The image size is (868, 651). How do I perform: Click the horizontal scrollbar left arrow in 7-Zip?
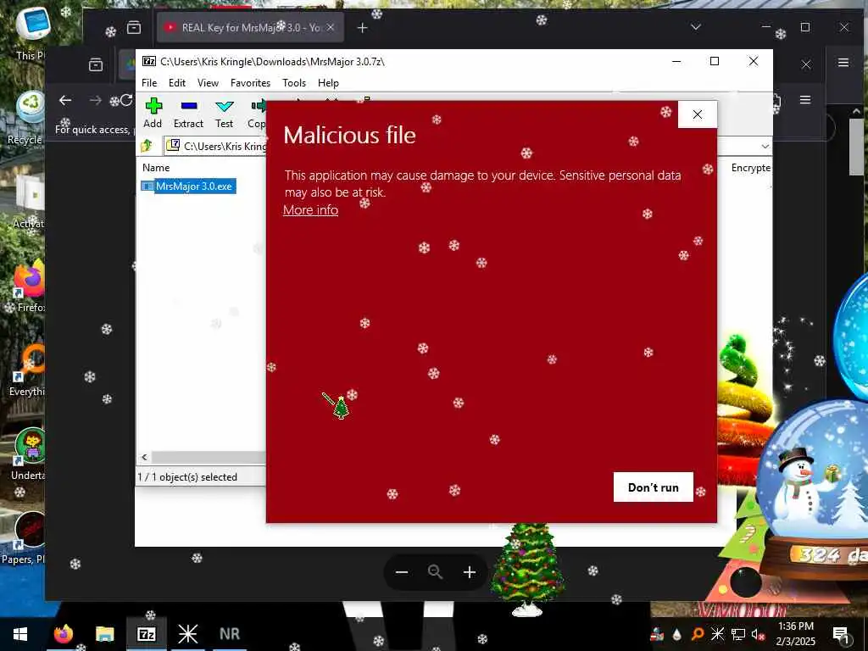point(144,457)
